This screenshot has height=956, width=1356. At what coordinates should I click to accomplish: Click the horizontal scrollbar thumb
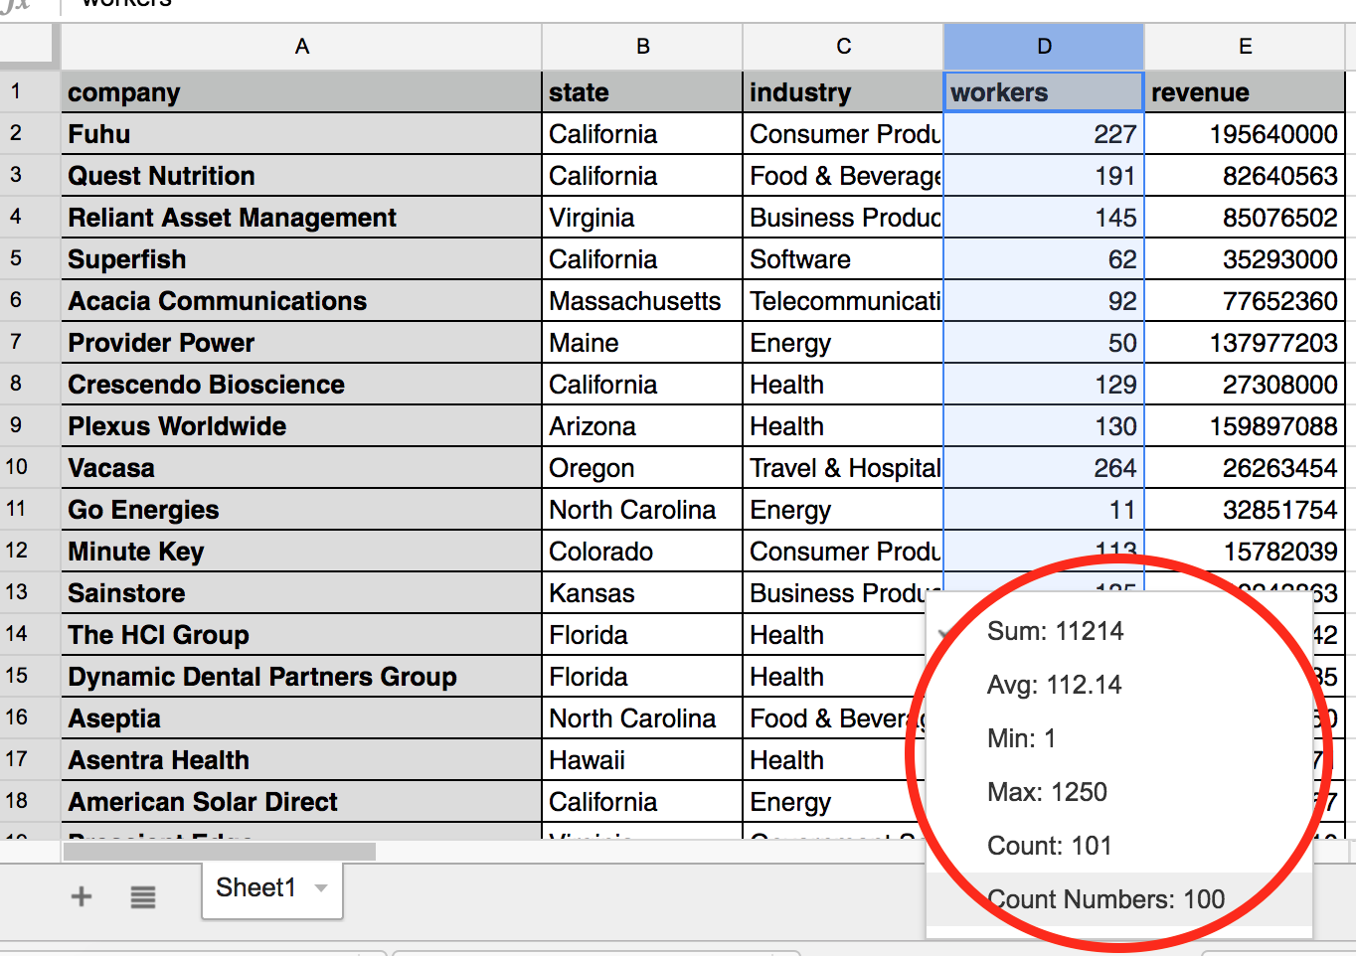(x=220, y=852)
